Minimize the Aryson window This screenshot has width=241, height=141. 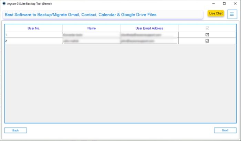pyautogui.click(x=213, y=3)
